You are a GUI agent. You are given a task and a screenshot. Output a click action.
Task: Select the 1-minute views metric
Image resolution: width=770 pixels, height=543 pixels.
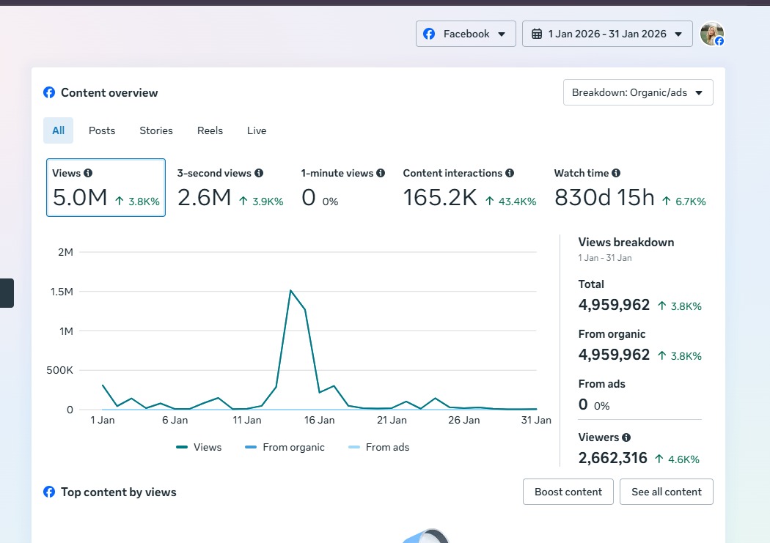point(342,188)
